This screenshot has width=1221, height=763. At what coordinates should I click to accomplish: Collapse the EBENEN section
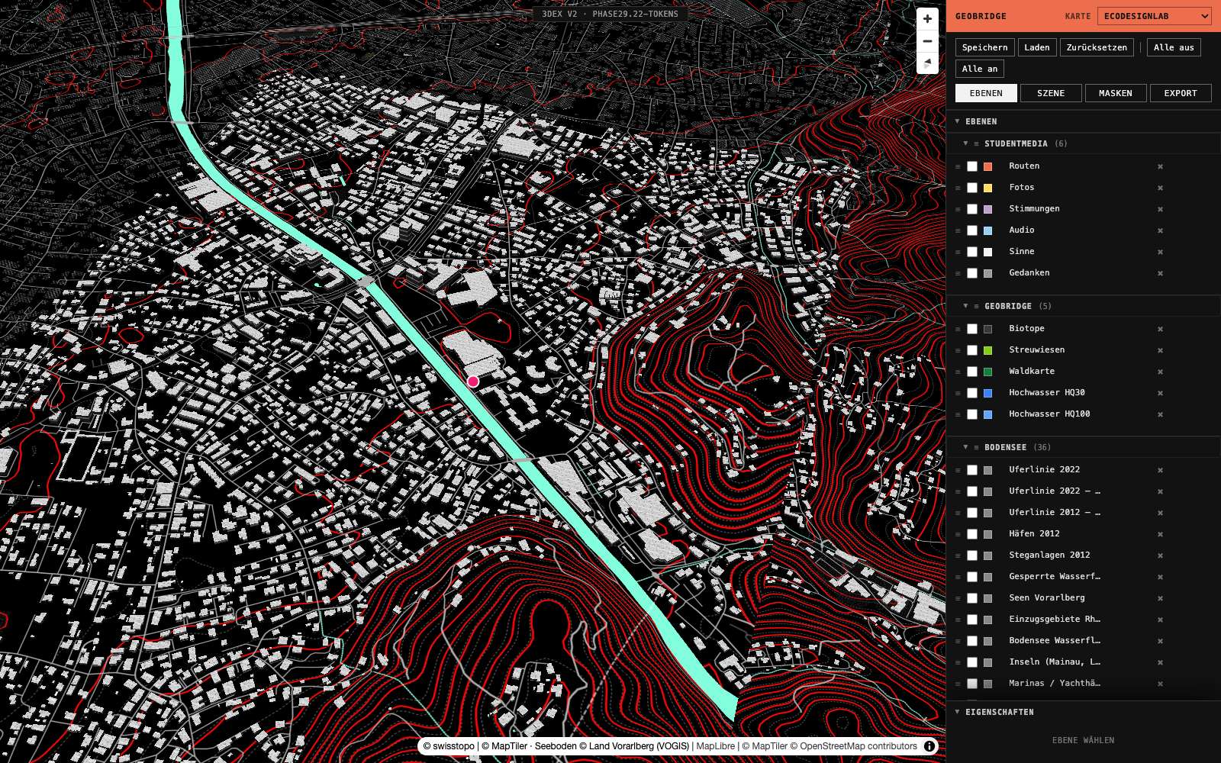(x=957, y=121)
